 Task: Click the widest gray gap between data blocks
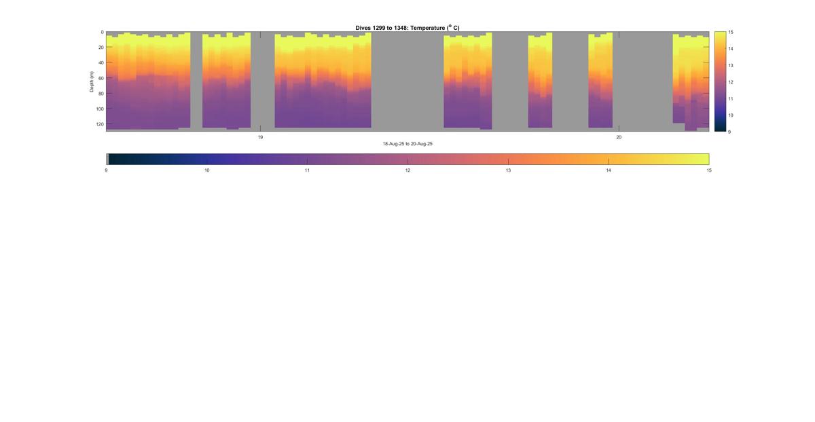407,81
